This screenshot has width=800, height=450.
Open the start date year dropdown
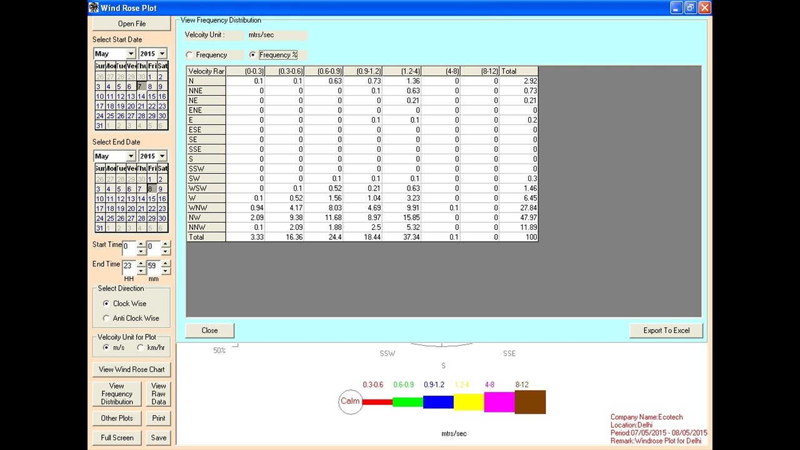tap(162, 54)
